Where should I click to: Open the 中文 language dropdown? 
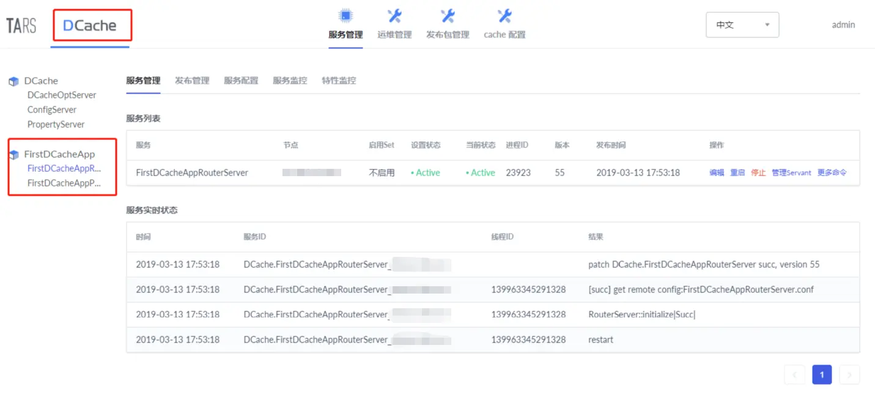742,25
